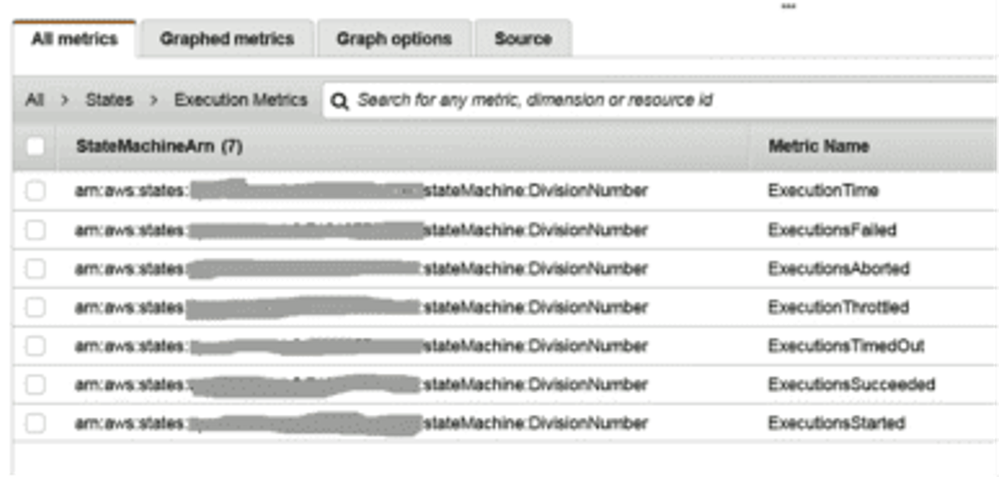This screenshot has height=477, width=999.
Task: Click the search magnifier icon
Action: pos(338,101)
